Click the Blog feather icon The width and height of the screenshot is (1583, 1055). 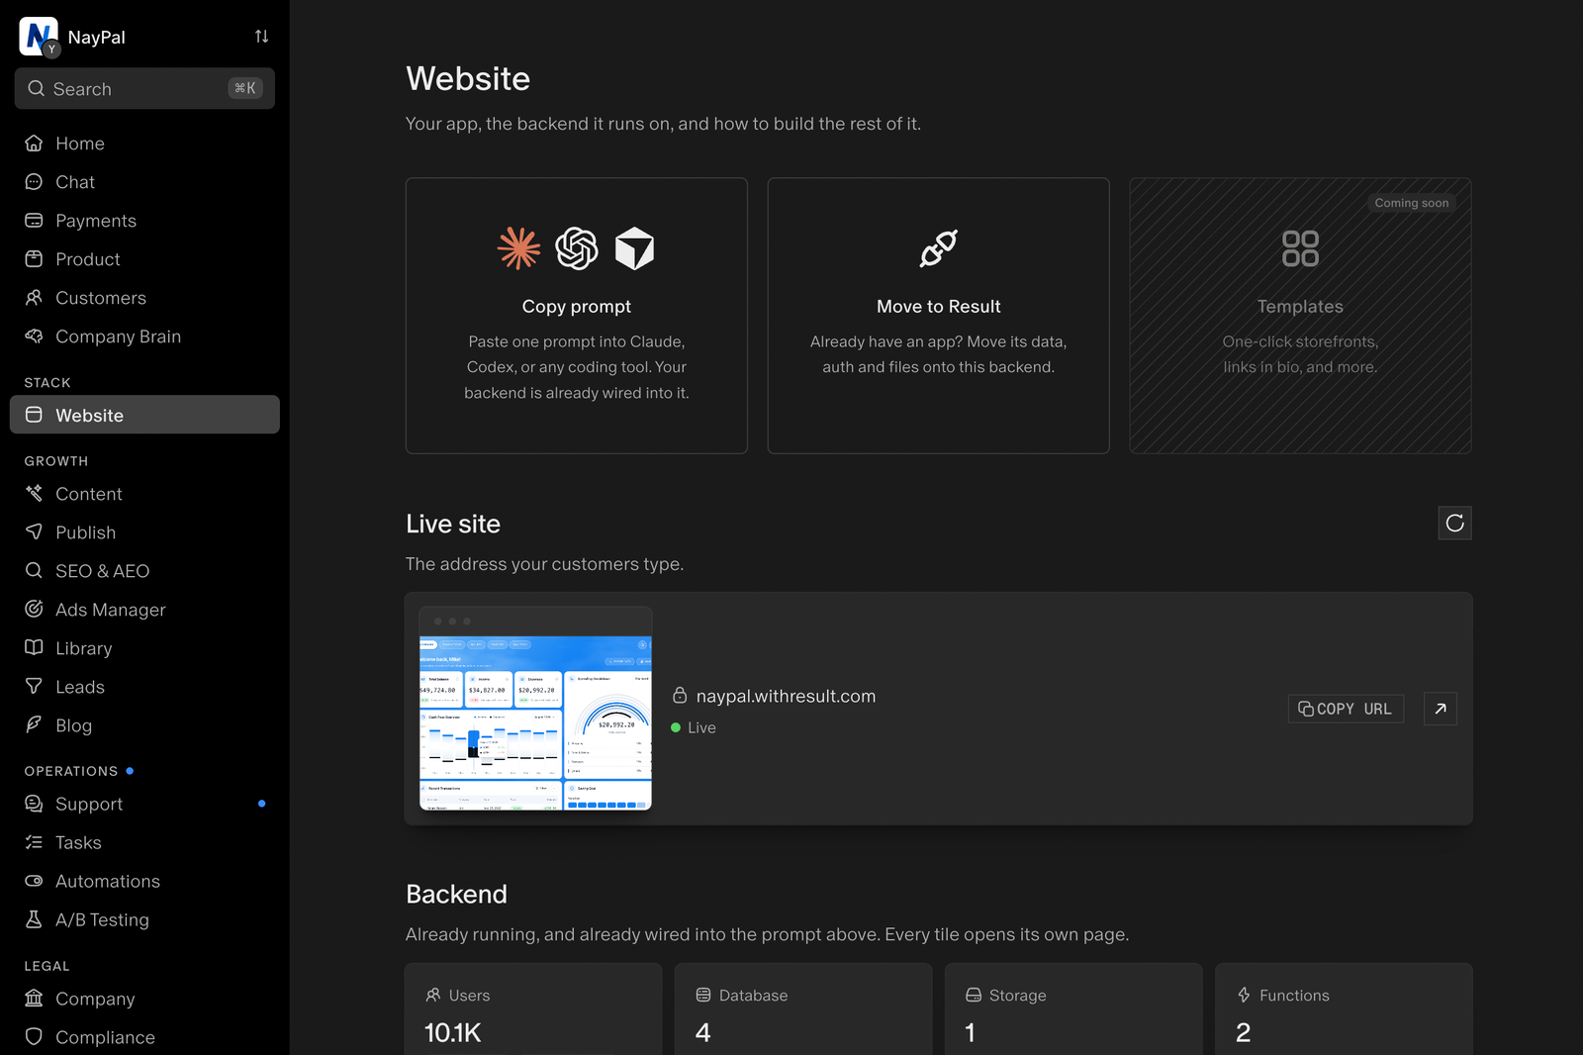click(34, 724)
